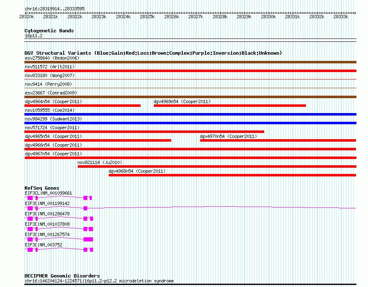This screenshot has width=368, height=287.
Task: Click the esv2758640 (Redon2006) label
Action: [x=52, y=58]
